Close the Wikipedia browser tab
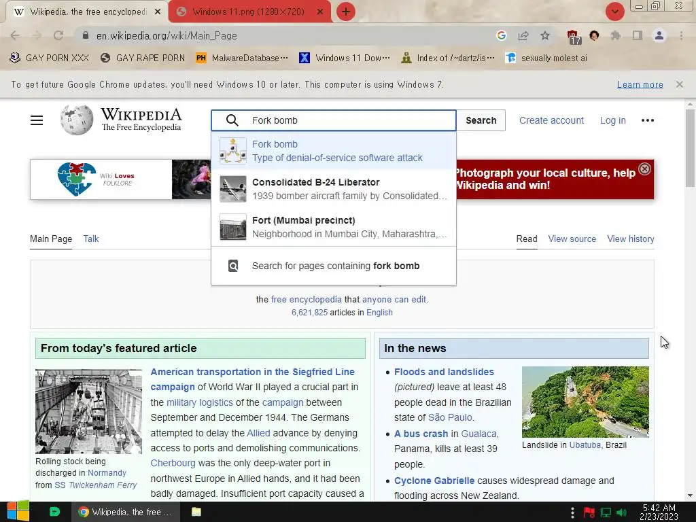The width and height of the screenshot is (696, 522). 158,12
